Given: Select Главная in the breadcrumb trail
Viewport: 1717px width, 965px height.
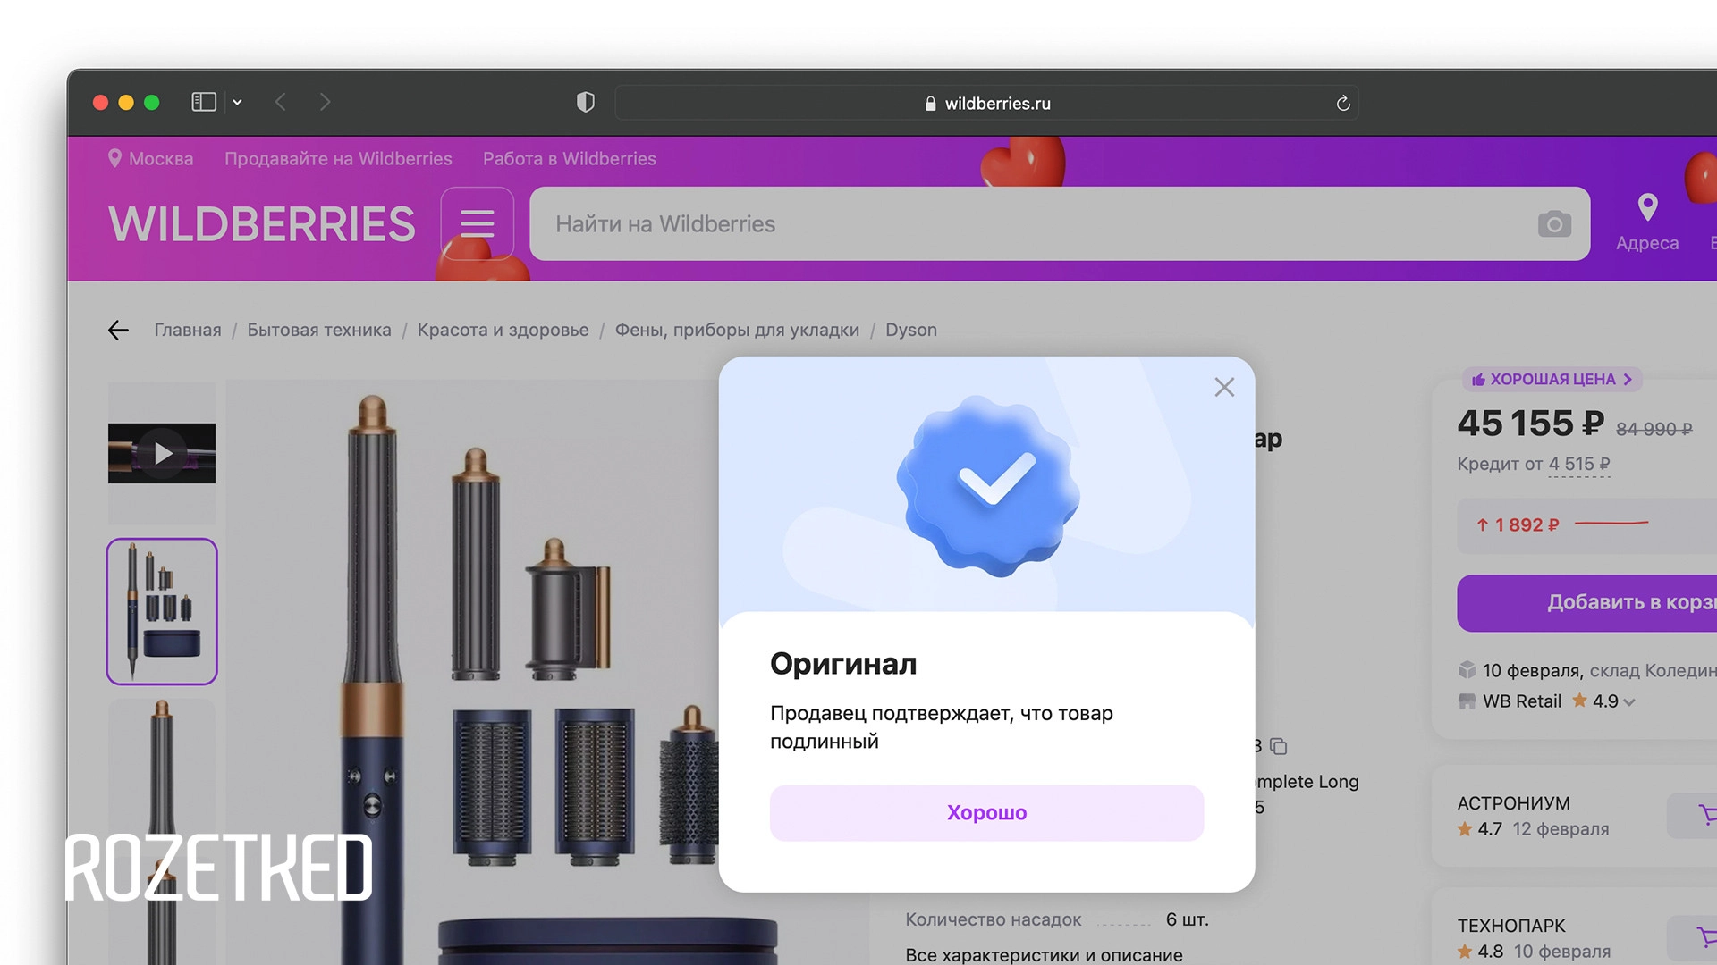Looking at the screenshot, I should point(188,330).
